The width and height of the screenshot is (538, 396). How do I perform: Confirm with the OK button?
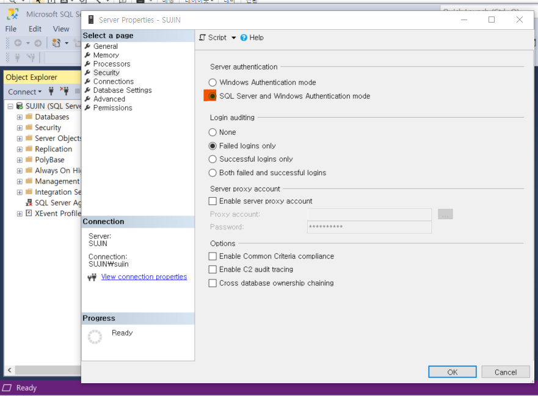tap(453, 372)
